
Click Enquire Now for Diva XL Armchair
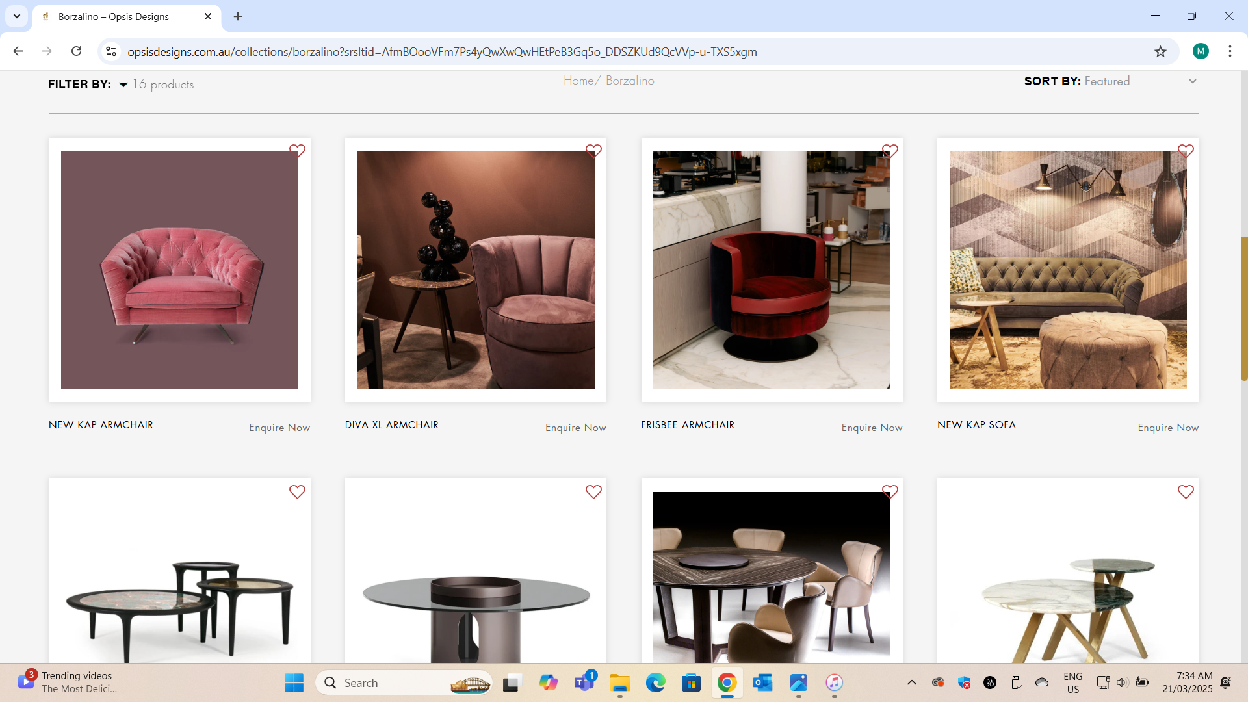coord(576,428)
